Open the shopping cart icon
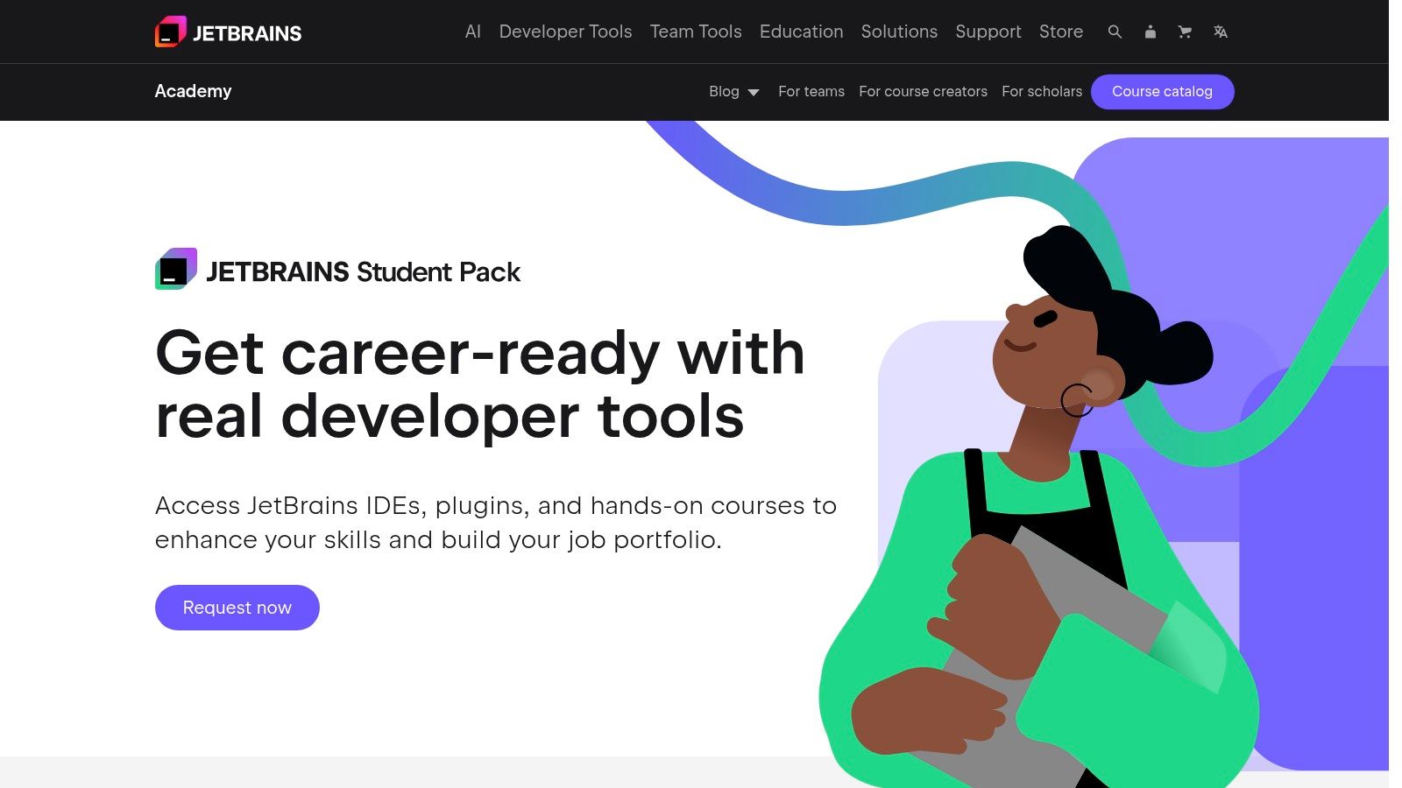Image resolution: width=1402 pixels, height=788 pixels. coord(1185,32)
